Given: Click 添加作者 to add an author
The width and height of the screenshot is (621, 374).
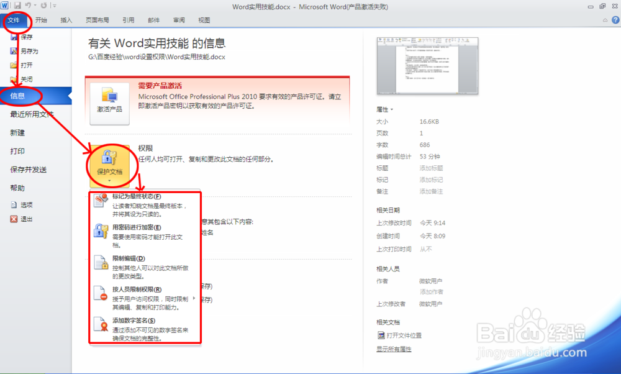Looking at the screenshot, I should pos(432,292).
